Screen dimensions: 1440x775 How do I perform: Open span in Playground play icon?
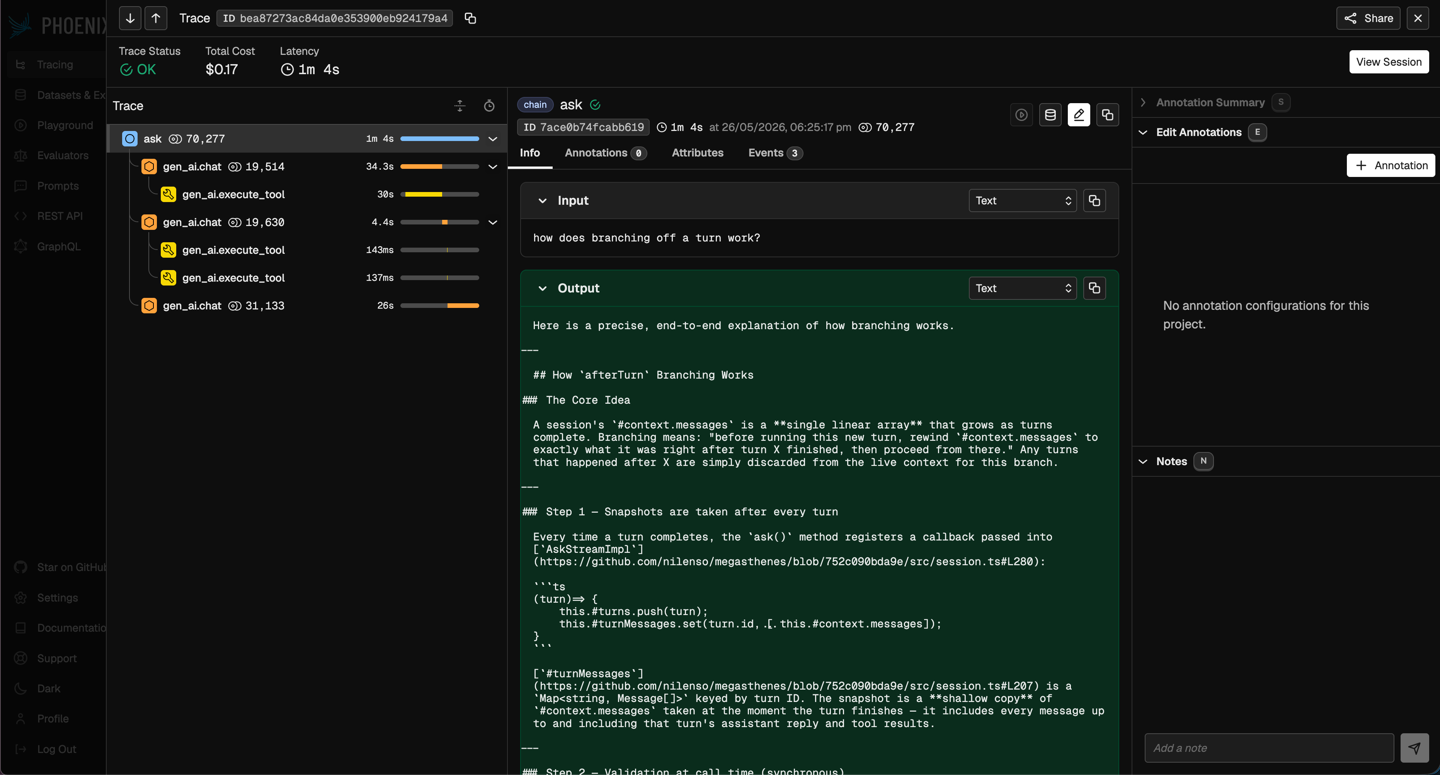(x=1021, y=115)
